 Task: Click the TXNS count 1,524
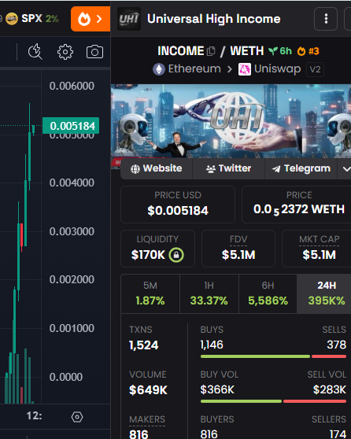point(144,345)
